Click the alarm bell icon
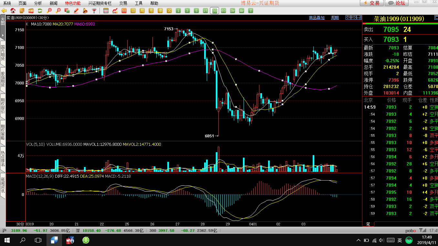The image size is (438, 246). coord(85,11)
